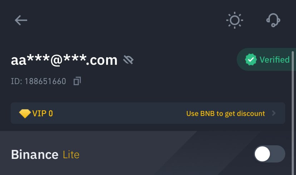296x175 pixels.
Task: Click the green verified checkmark badge
Action: [x=251, y=59]
